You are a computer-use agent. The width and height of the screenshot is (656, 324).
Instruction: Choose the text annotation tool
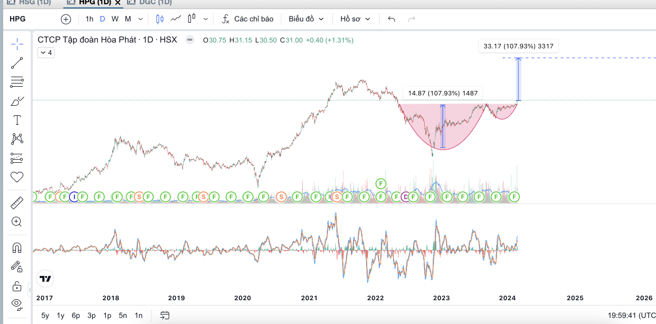click(17, 120)
